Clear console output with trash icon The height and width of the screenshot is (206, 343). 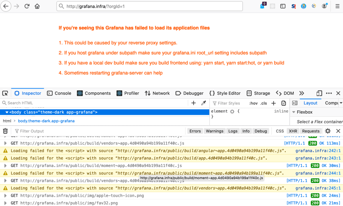tap(5, 131)
